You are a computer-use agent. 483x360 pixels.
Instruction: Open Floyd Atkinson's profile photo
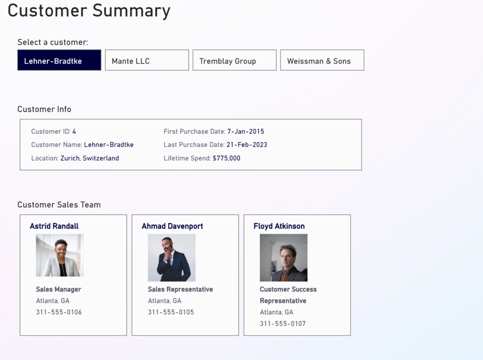point(283,258)
